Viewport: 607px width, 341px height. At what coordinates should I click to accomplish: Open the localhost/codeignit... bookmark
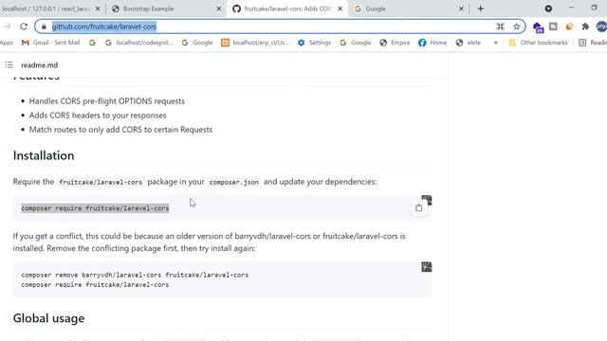[139, 43]
